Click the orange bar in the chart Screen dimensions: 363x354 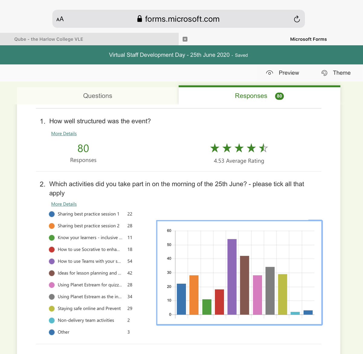click(194, 295)
